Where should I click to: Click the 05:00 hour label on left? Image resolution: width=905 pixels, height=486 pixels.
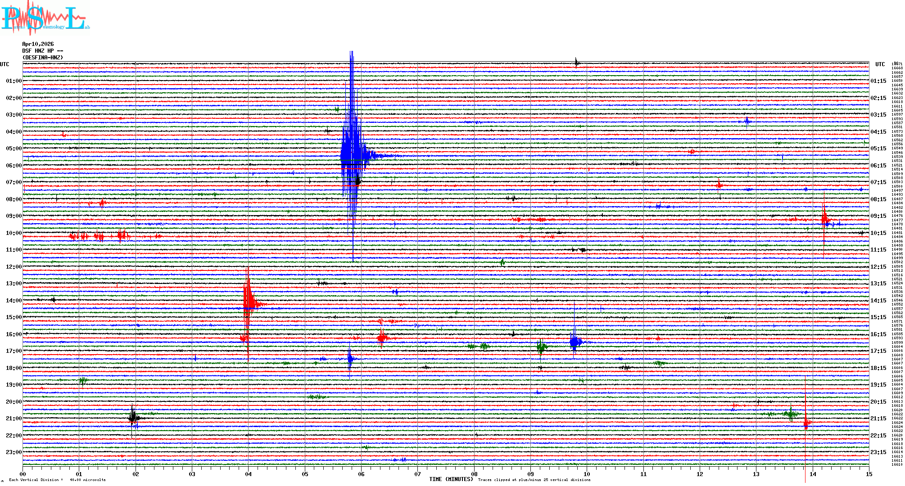[14, 148]
